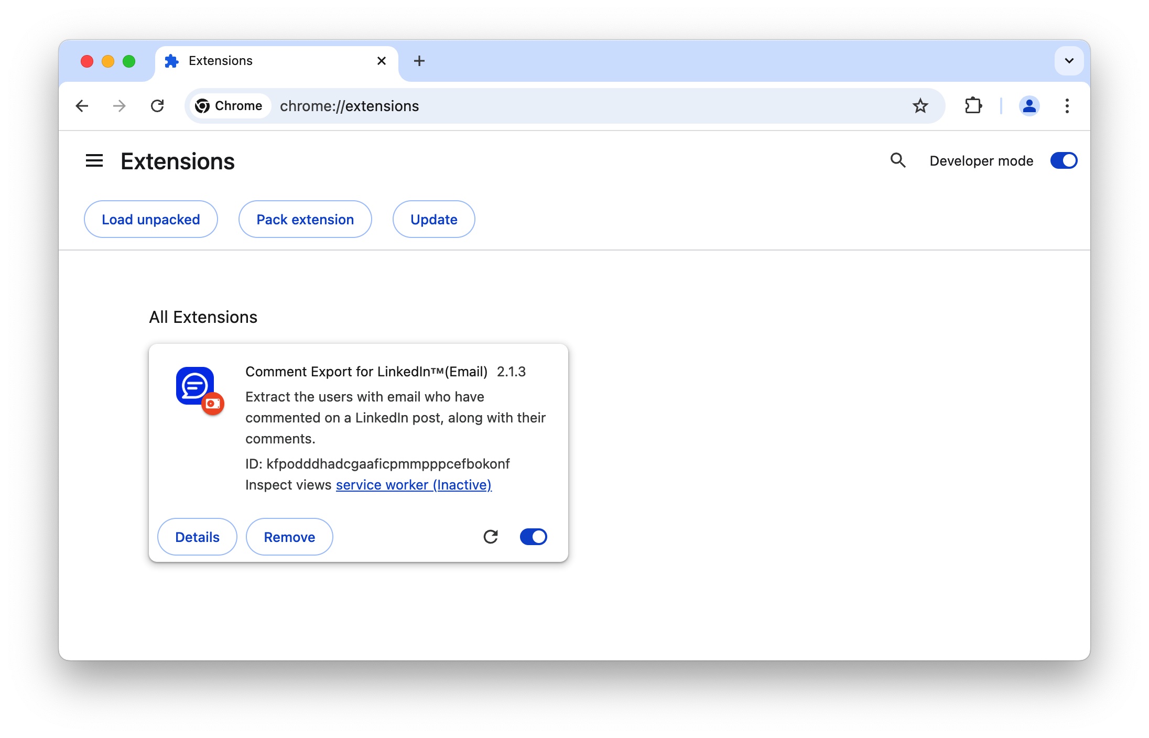The width and height of the screenshot is (1149, 738).
Task: Click the forward navigation arrow
Action: pos(120,106)
